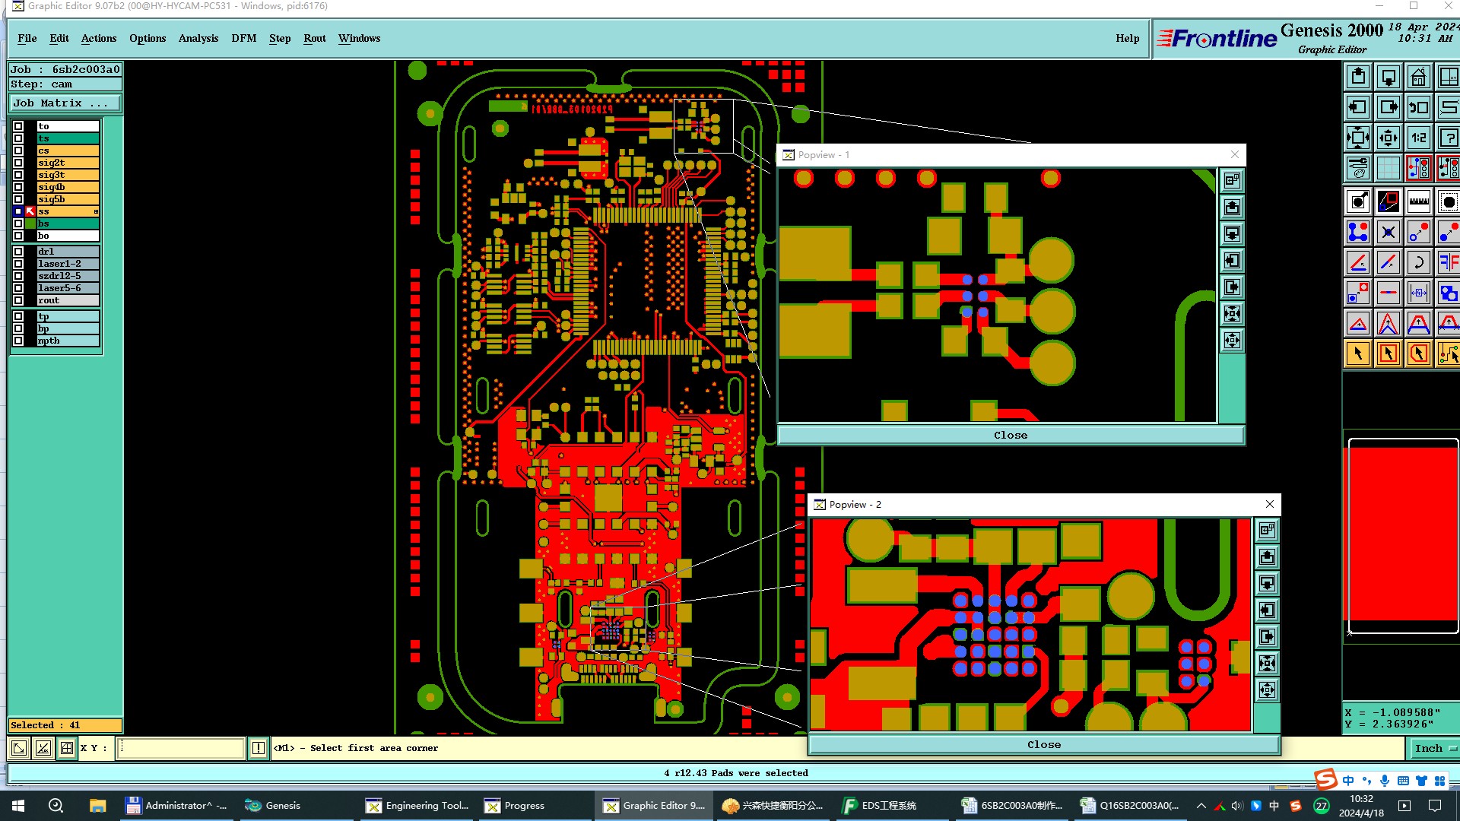Click the red arrow swatch of 'ss' layer
Image resolution: width=1460 pixels, height=821 pixels.
30,211
